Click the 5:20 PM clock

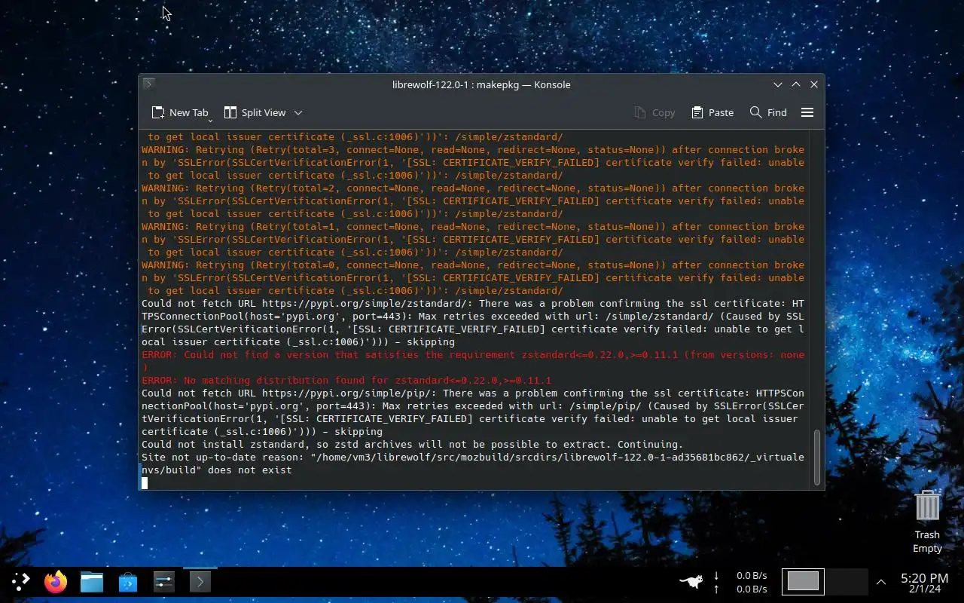click(924, 578)
